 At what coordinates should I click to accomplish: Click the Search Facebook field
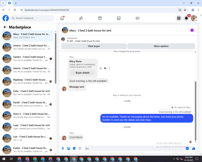pos(32,18)
